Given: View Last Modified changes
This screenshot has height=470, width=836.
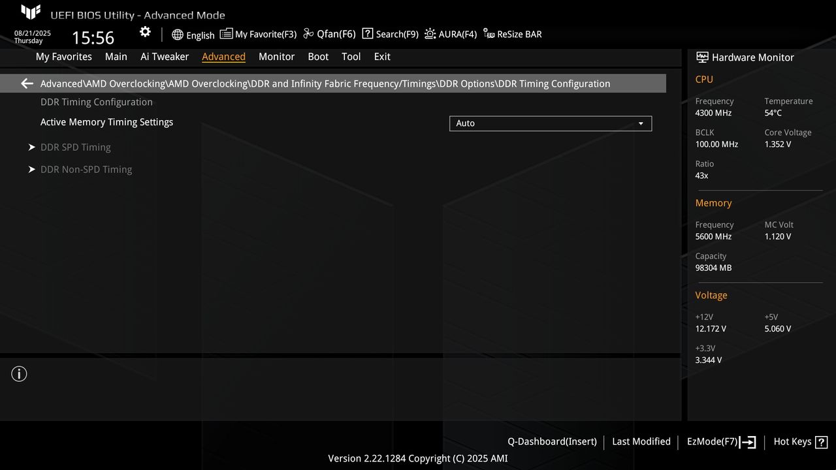Looking at the screenshot, I should [641, 442].
